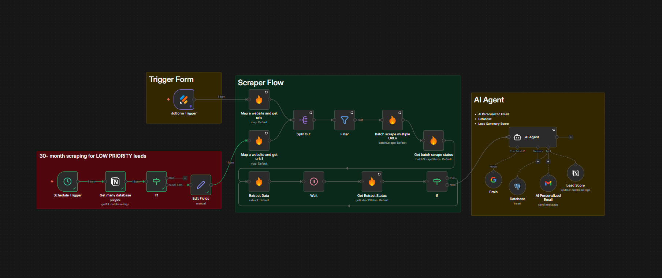Image resolution: width=662 pixels, height=278 pixels.
Task: Click the true output of the If node
Action: coord(447,178)
